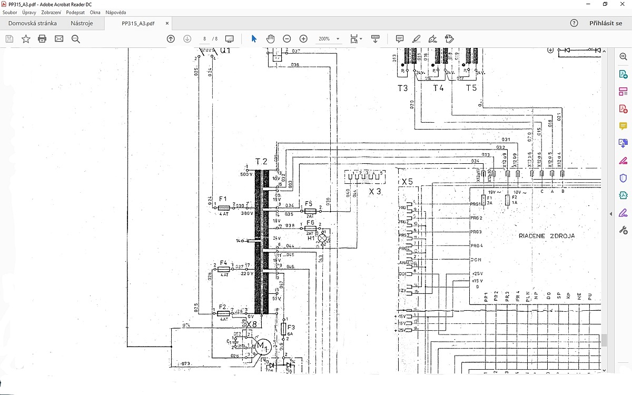
Task: Add a comment using the speech bubble tool
Action: point(400,39)
